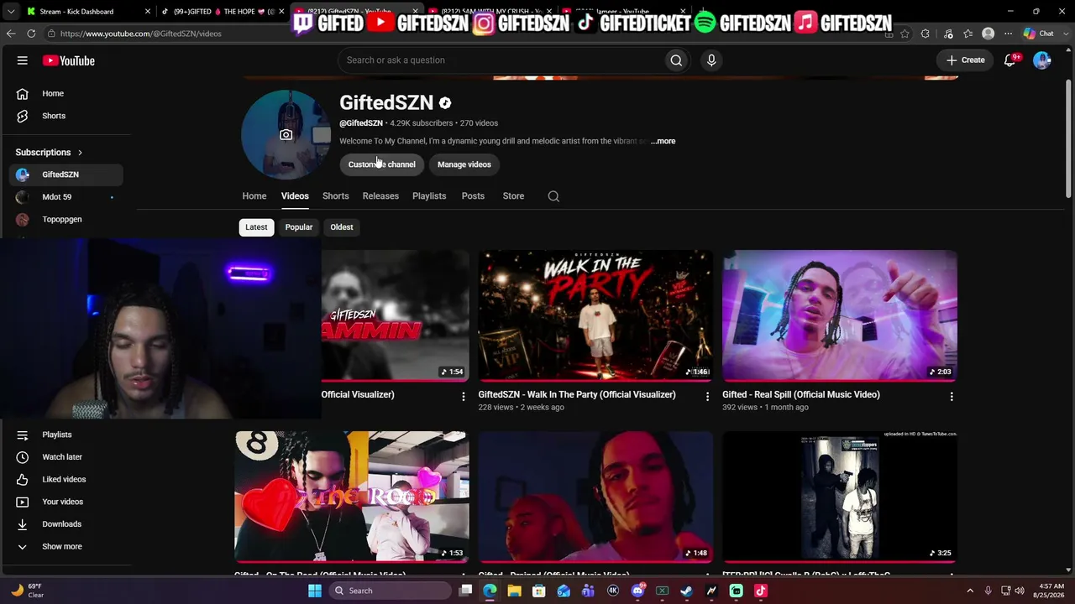Open Microsoft Store from taskbar
This screenshot has height=604, width=1075.
[x=539, y=591]
